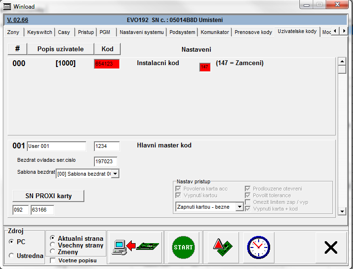This screenshot has width=353, height=269.
Task: Open the Nastaveni systemu tab
Action: [142, 32]
